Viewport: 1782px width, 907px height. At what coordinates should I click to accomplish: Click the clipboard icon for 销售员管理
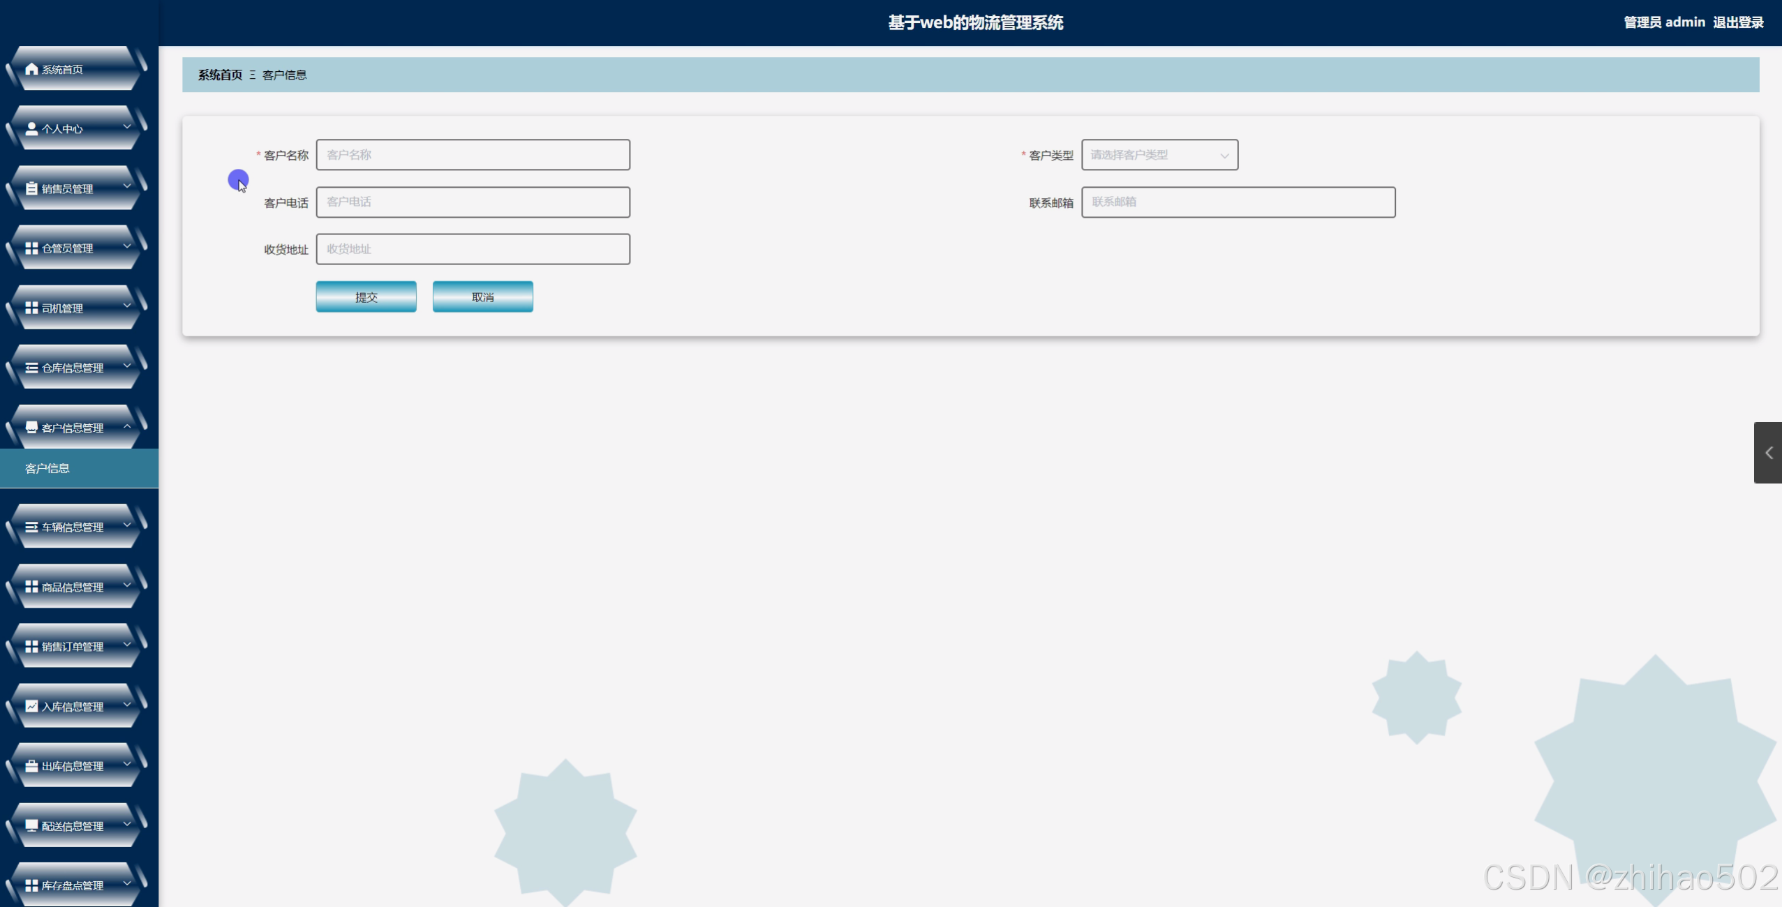pos(31,188)
